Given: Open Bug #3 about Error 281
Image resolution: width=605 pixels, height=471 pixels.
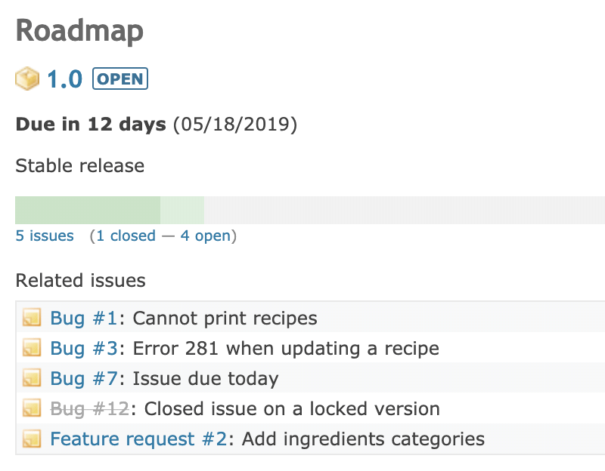Looking at the screenshot, I should (x=84, y=349).
